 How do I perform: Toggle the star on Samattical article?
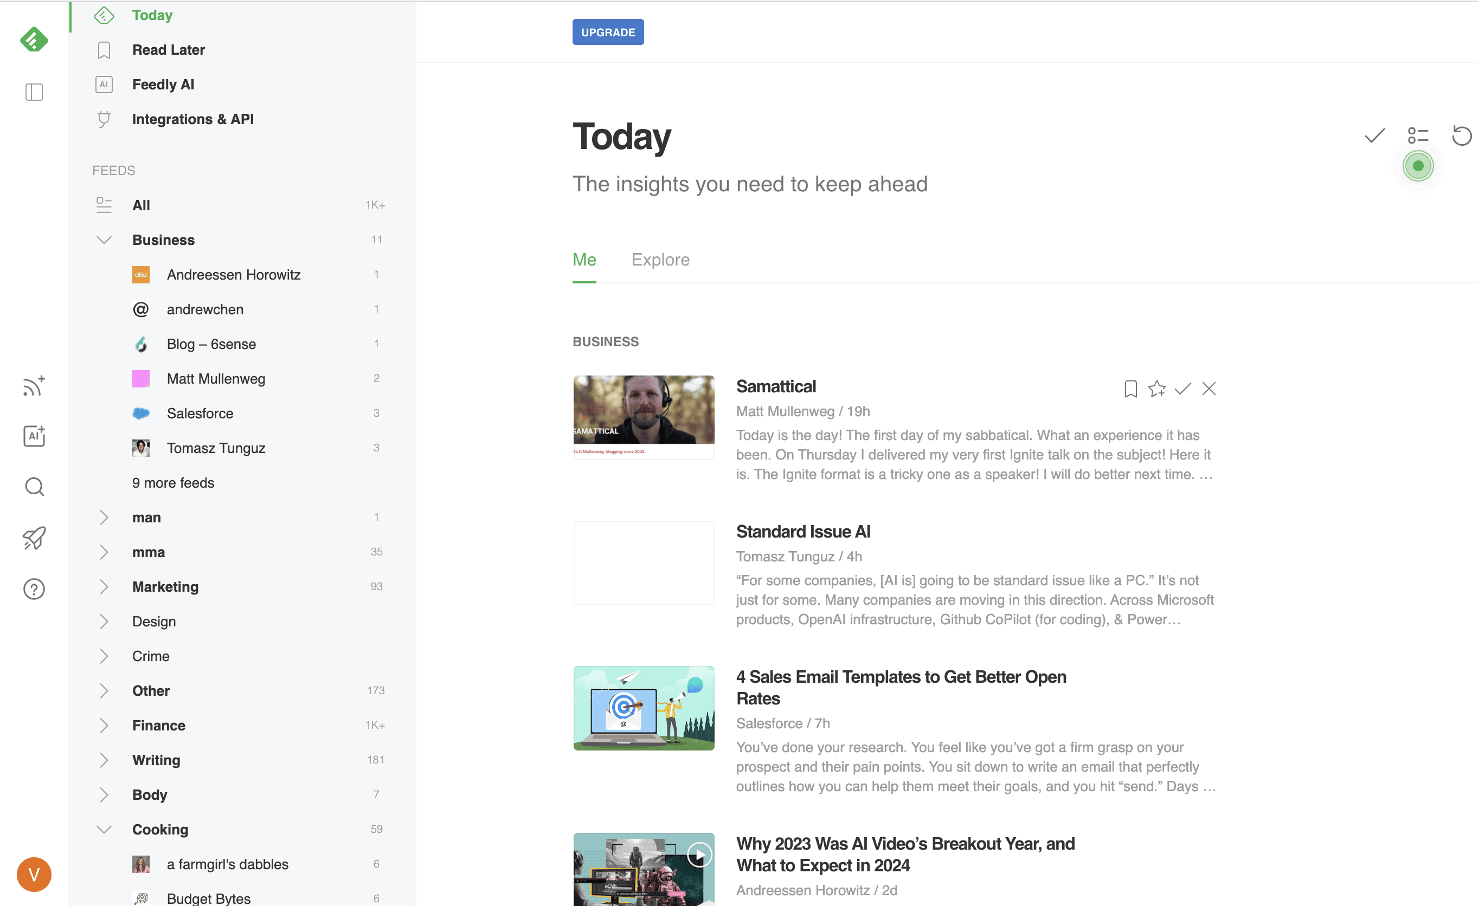point(1156,389)
